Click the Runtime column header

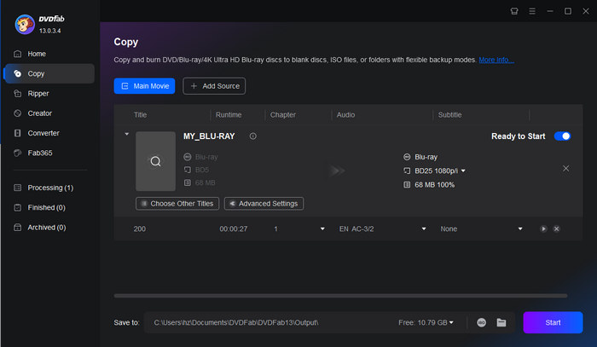coord(229,114)
